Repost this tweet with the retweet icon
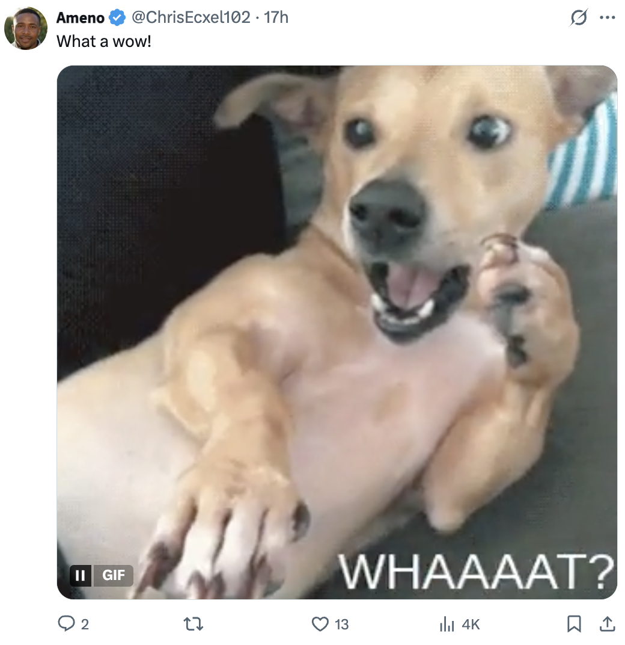This screenshot has width=625, height=645. (x=193, y=624)
